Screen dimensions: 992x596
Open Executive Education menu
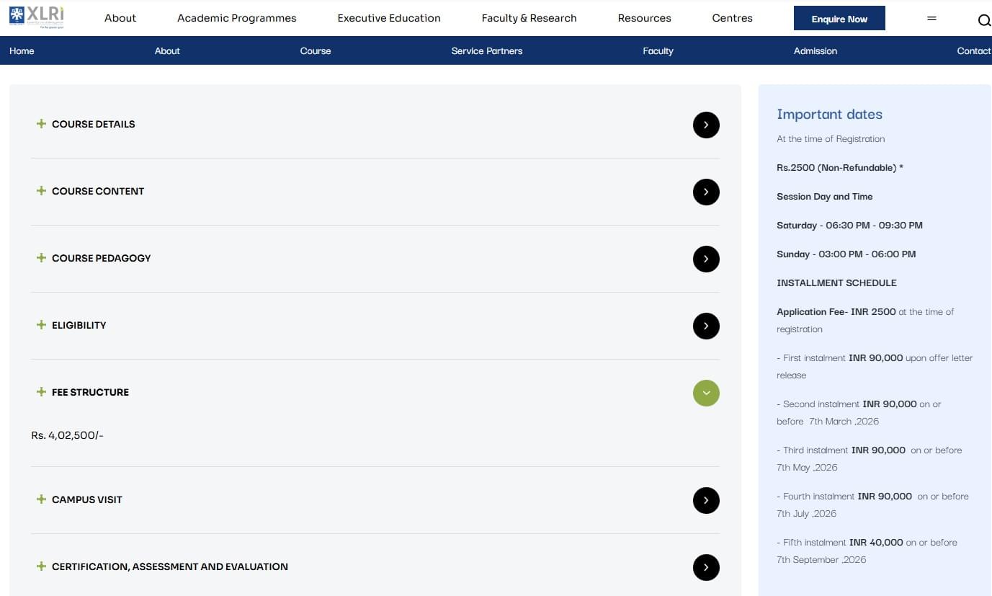388,18
